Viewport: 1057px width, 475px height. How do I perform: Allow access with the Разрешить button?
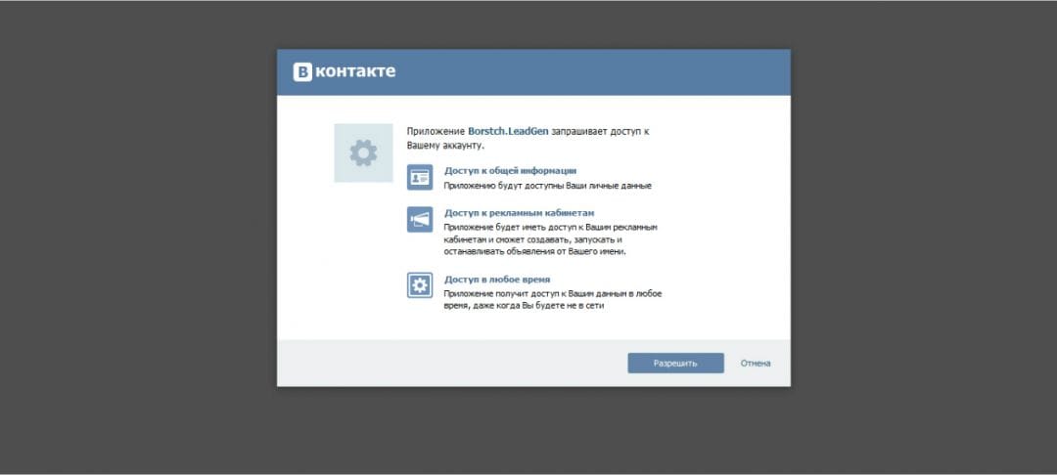tap(675, 364)
